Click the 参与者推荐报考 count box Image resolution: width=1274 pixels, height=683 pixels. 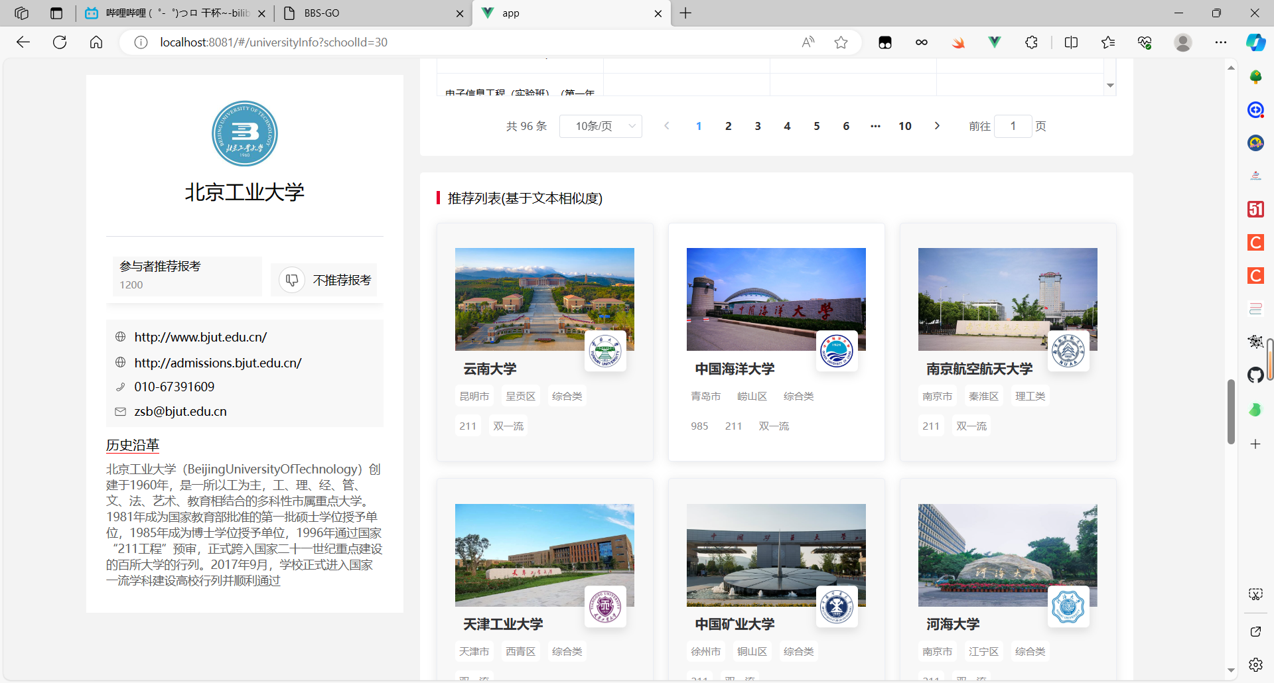click(x=187, y=276)
